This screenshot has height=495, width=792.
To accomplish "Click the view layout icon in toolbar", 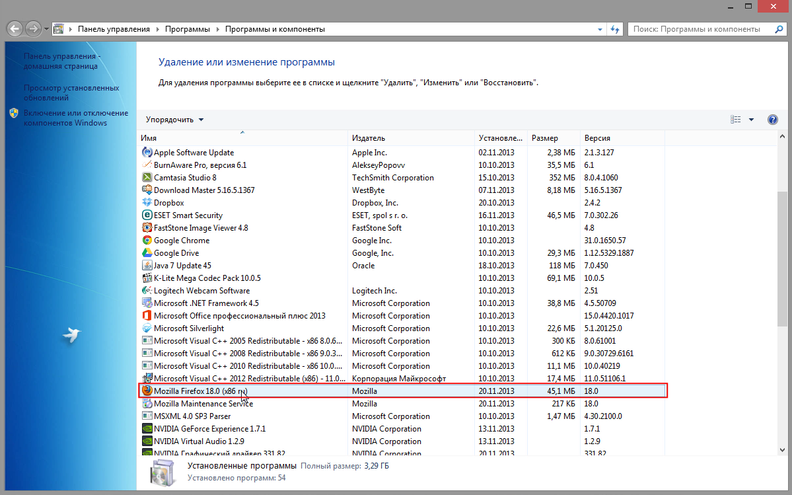I will (735, 120).
